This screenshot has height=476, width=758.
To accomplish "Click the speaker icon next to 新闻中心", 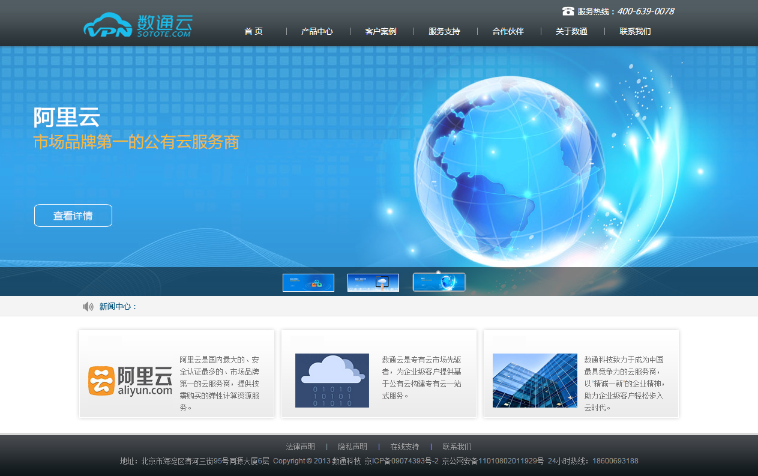I will (88, 307).
